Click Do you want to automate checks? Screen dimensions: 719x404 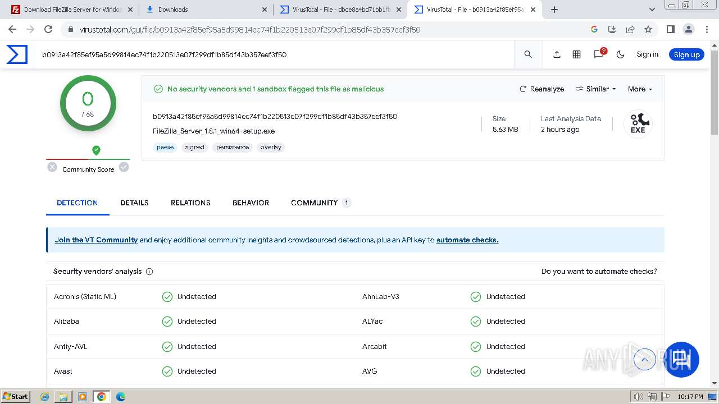click(599, 271)
